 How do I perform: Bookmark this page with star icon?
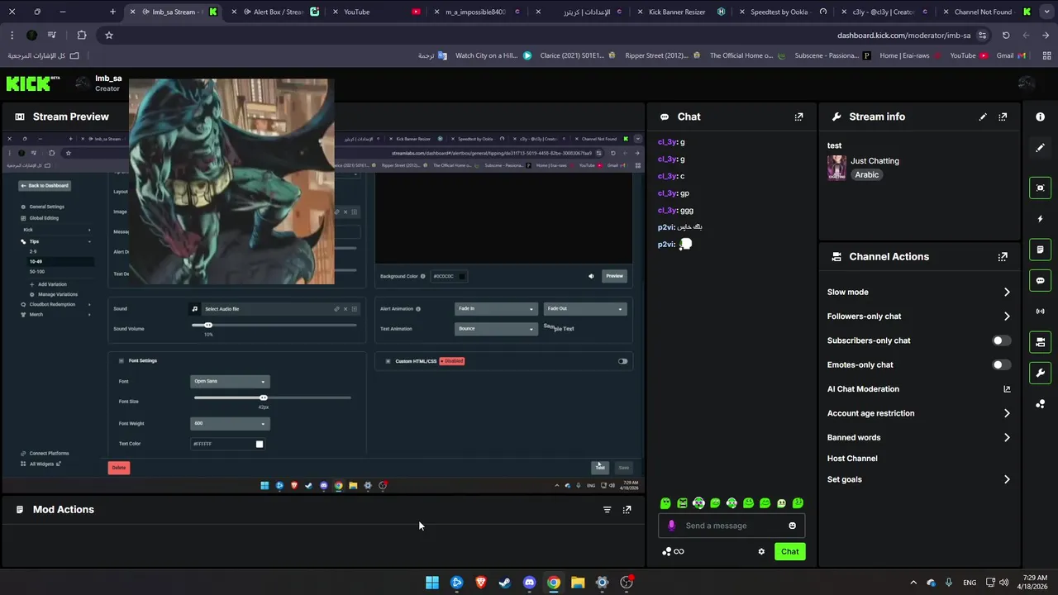coord(108,36)
